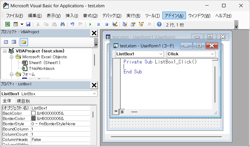
Task: Undo the last action with Undo icon
Action: click(x=72, y=24)
